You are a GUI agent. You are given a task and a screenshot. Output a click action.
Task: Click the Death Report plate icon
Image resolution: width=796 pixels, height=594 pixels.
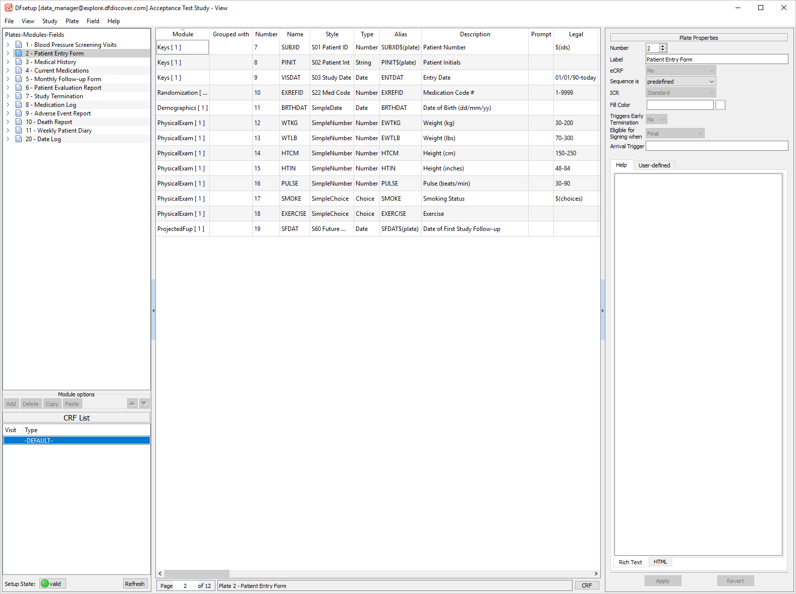(x=19, y=122)
